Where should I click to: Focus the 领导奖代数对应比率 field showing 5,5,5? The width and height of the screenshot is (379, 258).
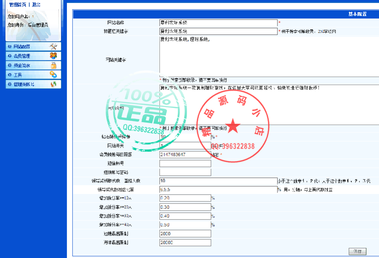point(218,190)
